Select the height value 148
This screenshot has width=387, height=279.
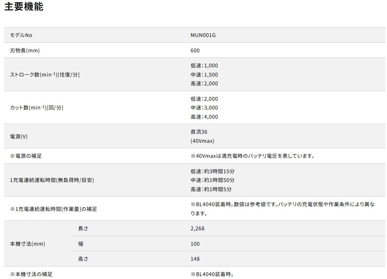pyautogui.click(x=195, y=259)
